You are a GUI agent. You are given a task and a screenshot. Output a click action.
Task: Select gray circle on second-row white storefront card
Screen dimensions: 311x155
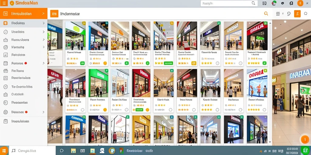coord(127,110)
